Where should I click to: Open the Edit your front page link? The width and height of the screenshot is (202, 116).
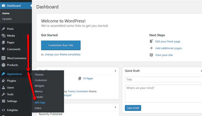click(168, 42)
